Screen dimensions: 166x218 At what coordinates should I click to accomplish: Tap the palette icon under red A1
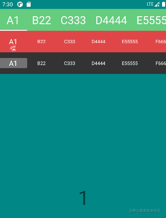click(13, 49)
